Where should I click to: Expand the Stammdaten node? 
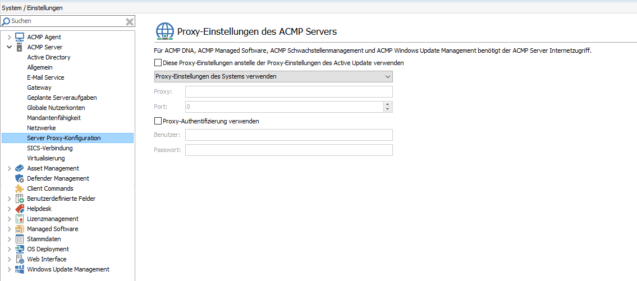[10, 239]
